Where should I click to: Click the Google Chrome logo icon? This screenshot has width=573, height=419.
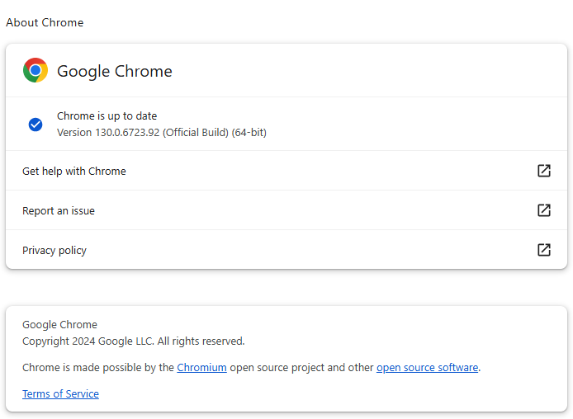(x=35, y=70)
